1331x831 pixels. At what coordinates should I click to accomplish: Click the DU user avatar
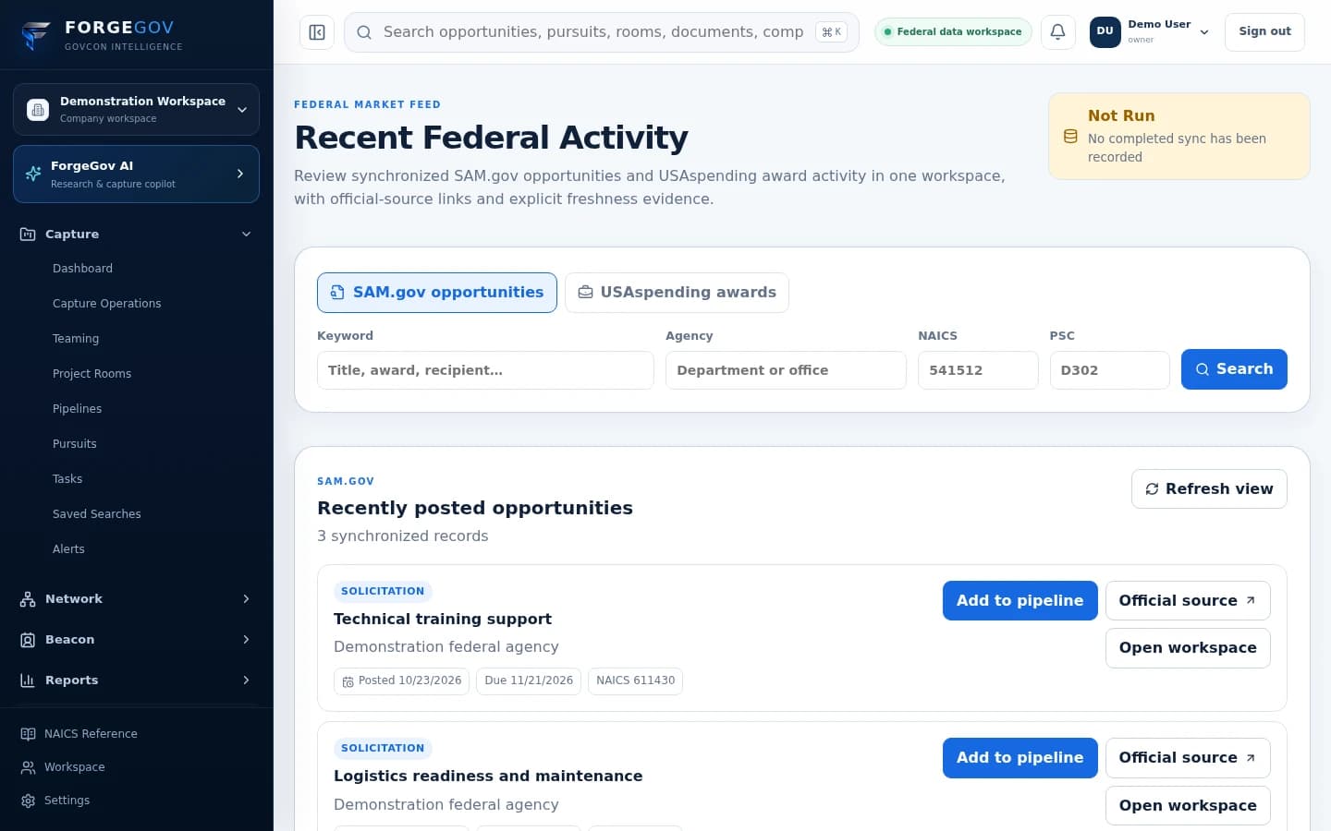[1105, 31]
